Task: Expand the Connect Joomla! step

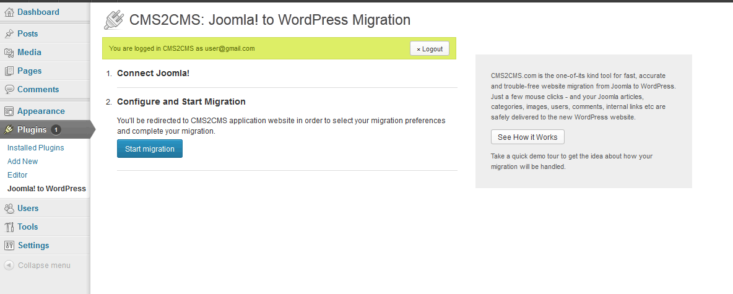Action: tap(154, 74)
